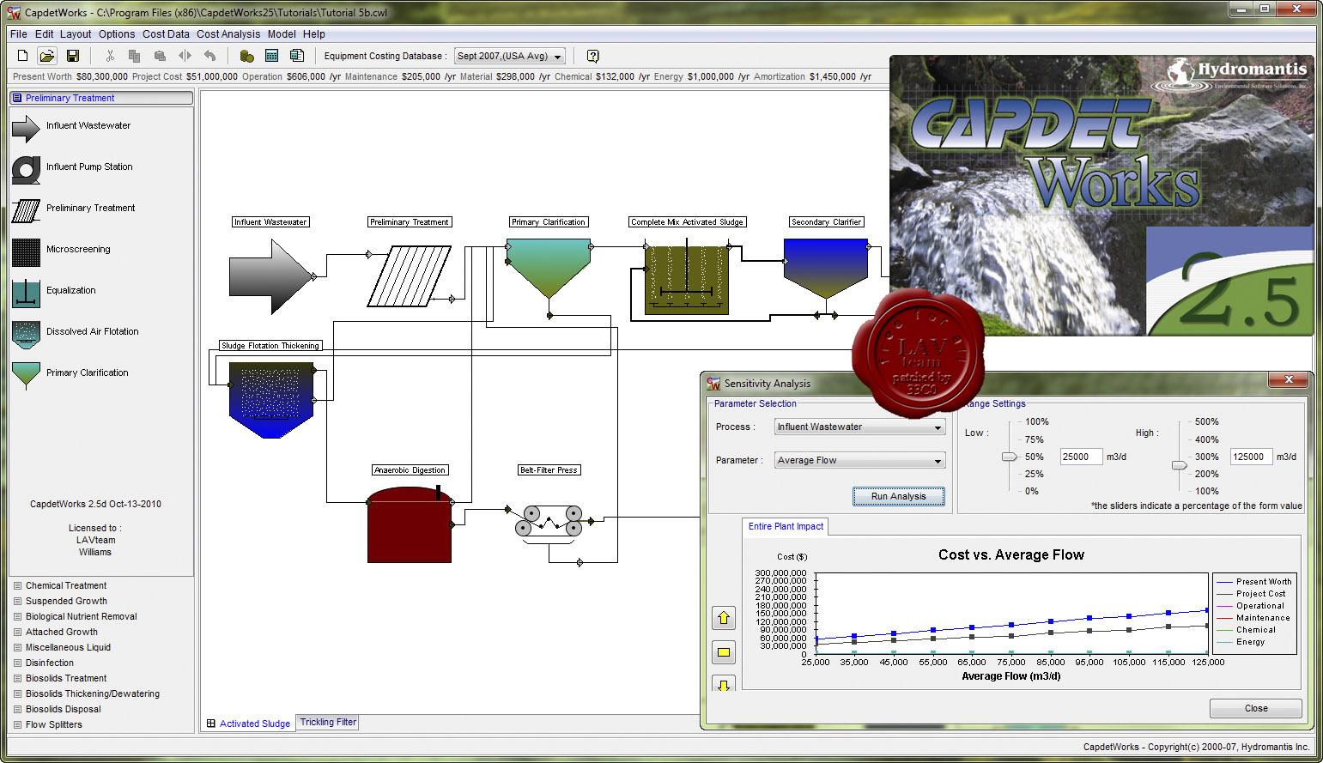The image size is (1323, 763).
Task: Select Primary Clarification palette icon
Action: [27, 376]
